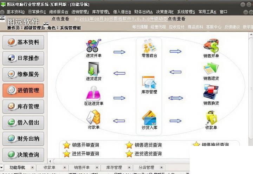Click the 进货退货查询 shortcut text
This screenshot has height=174, width=253.
(148, 154)
